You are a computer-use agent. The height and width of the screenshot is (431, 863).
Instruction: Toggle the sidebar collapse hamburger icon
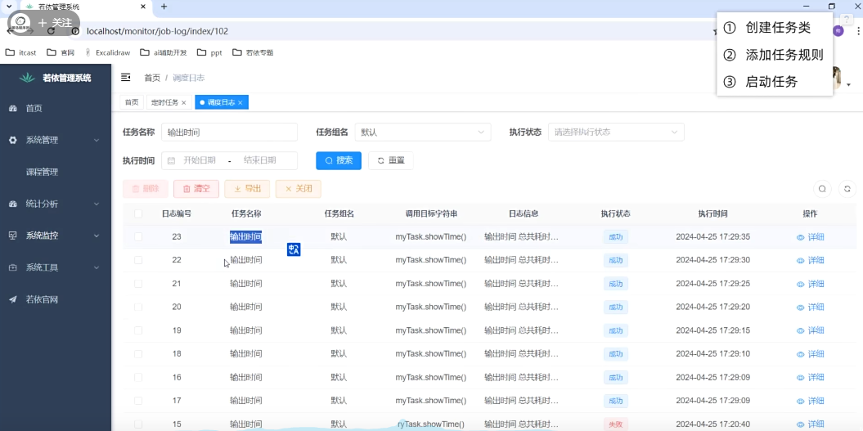click(x=125, y=78)
